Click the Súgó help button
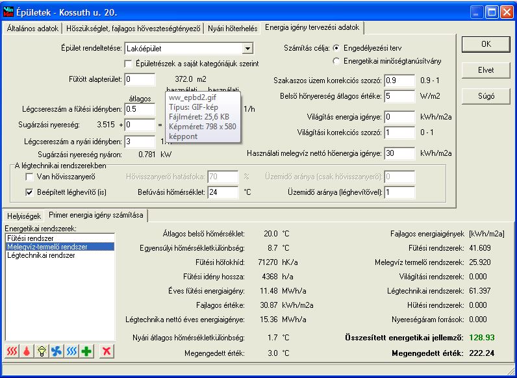 coord(486,96)
